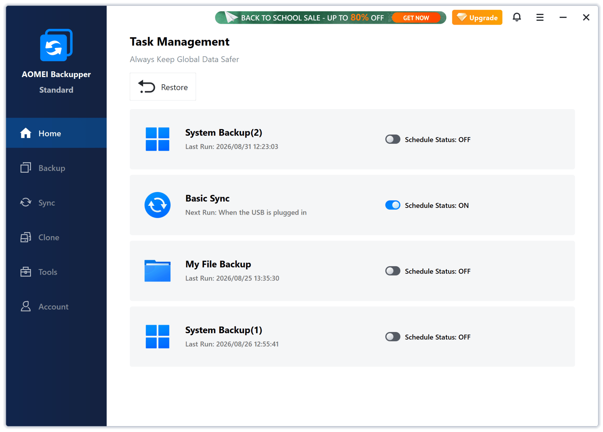603x432 pixels.
Task: Click 'Schedule Status: OFF' label of System Backup(2)
Action: (438, 139)
